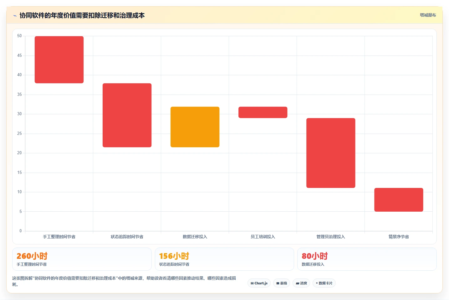Viewport: 449px width, 300px height.
Task: Click the x-axis label 状态追踪时间节省
Action: point(127,237)
